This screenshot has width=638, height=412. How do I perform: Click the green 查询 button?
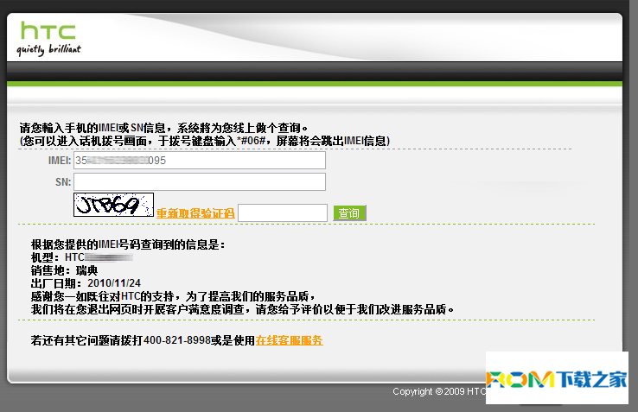349,213
